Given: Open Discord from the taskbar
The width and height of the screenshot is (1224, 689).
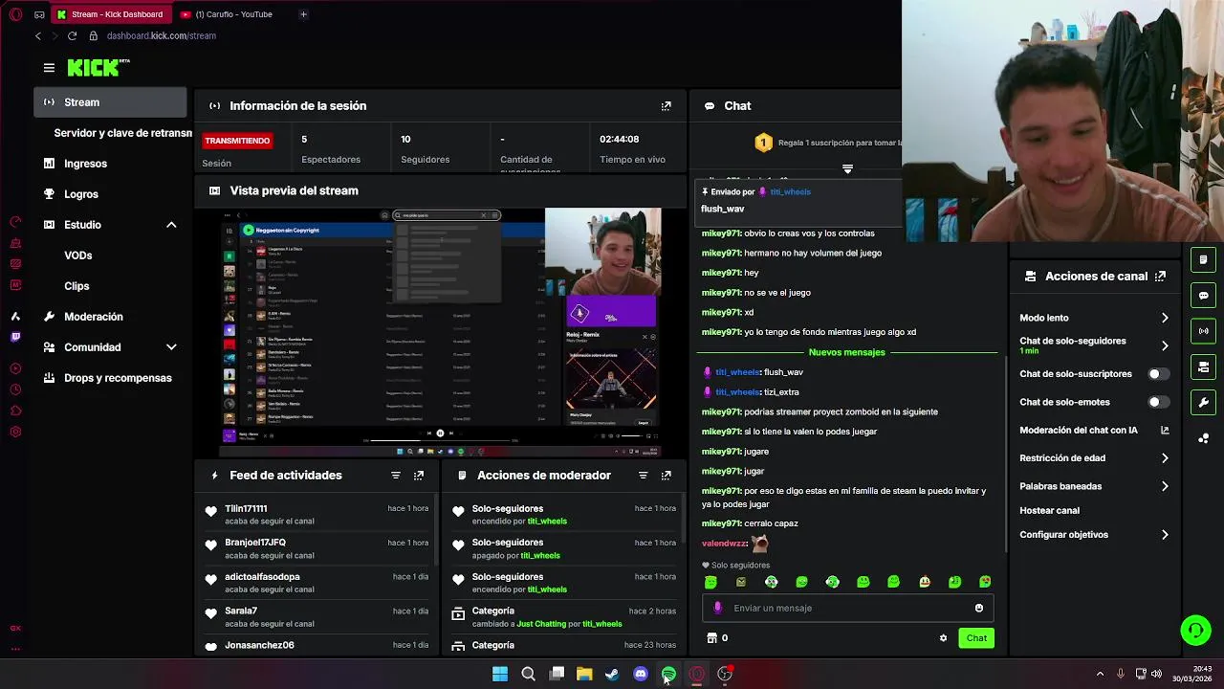Looking at the screenshot, I should (x=641, y=675).
